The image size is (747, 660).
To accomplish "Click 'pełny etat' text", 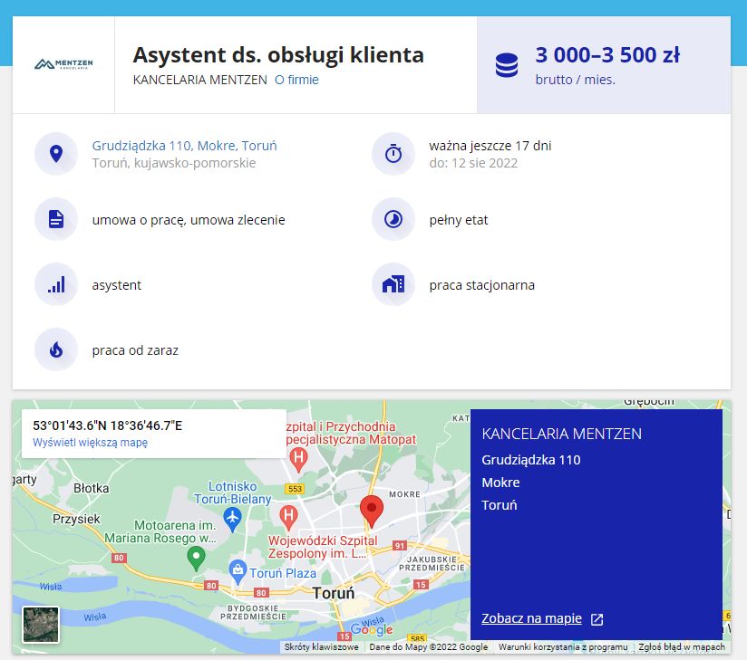I will pyautogui.click(x=459, y=220).
